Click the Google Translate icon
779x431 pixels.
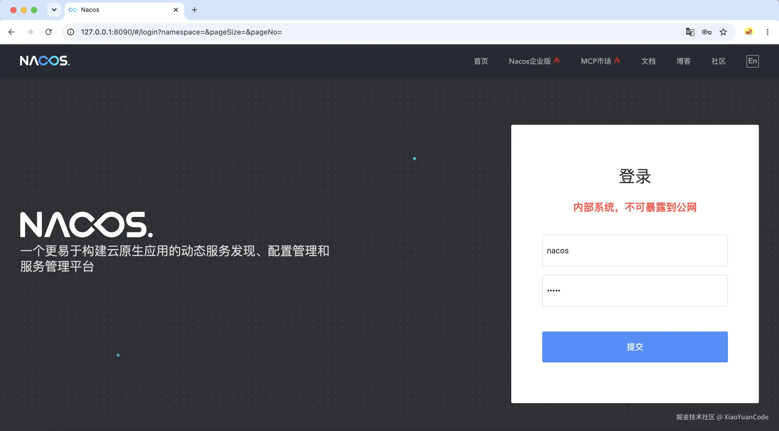pyautogui.click(x=690, y=32)
